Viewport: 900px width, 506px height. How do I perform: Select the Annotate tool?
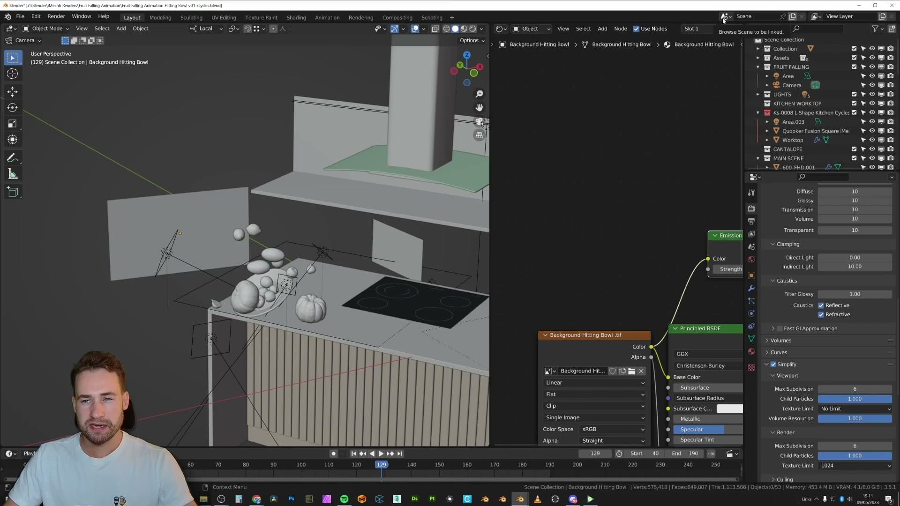click(13, 158)
